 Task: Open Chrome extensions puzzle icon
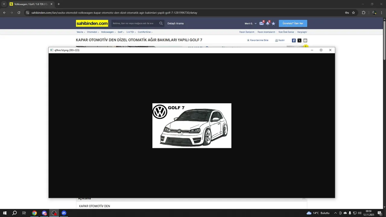pos(363,13)
